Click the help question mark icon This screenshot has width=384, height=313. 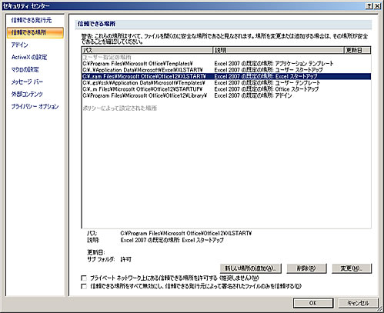pyautogui.click(x=369, y=6)
